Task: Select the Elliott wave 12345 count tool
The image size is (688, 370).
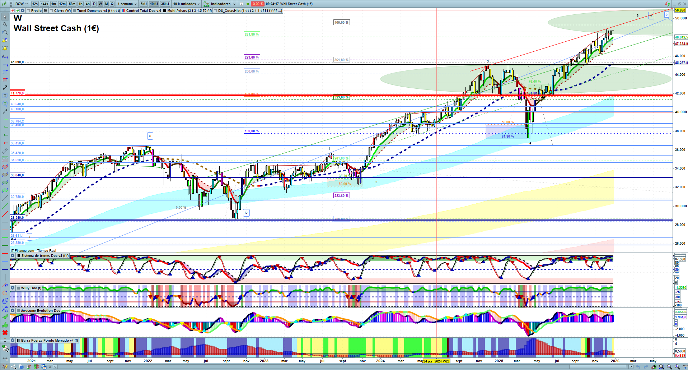Action: [x=5, y=301]
